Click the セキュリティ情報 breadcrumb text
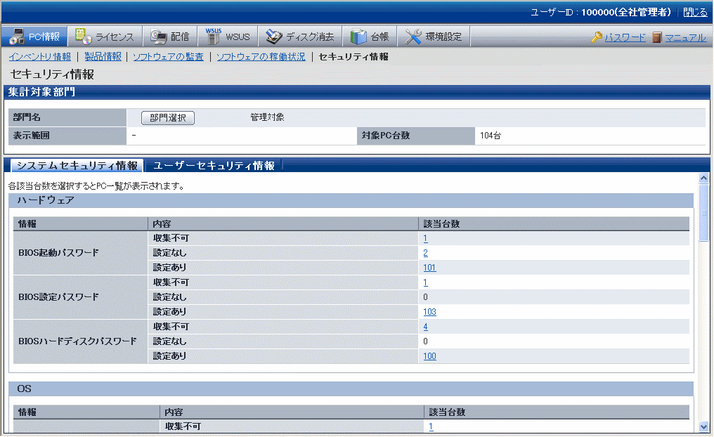Viewport: 714px width, 437px height. click(x=353, y=57)
